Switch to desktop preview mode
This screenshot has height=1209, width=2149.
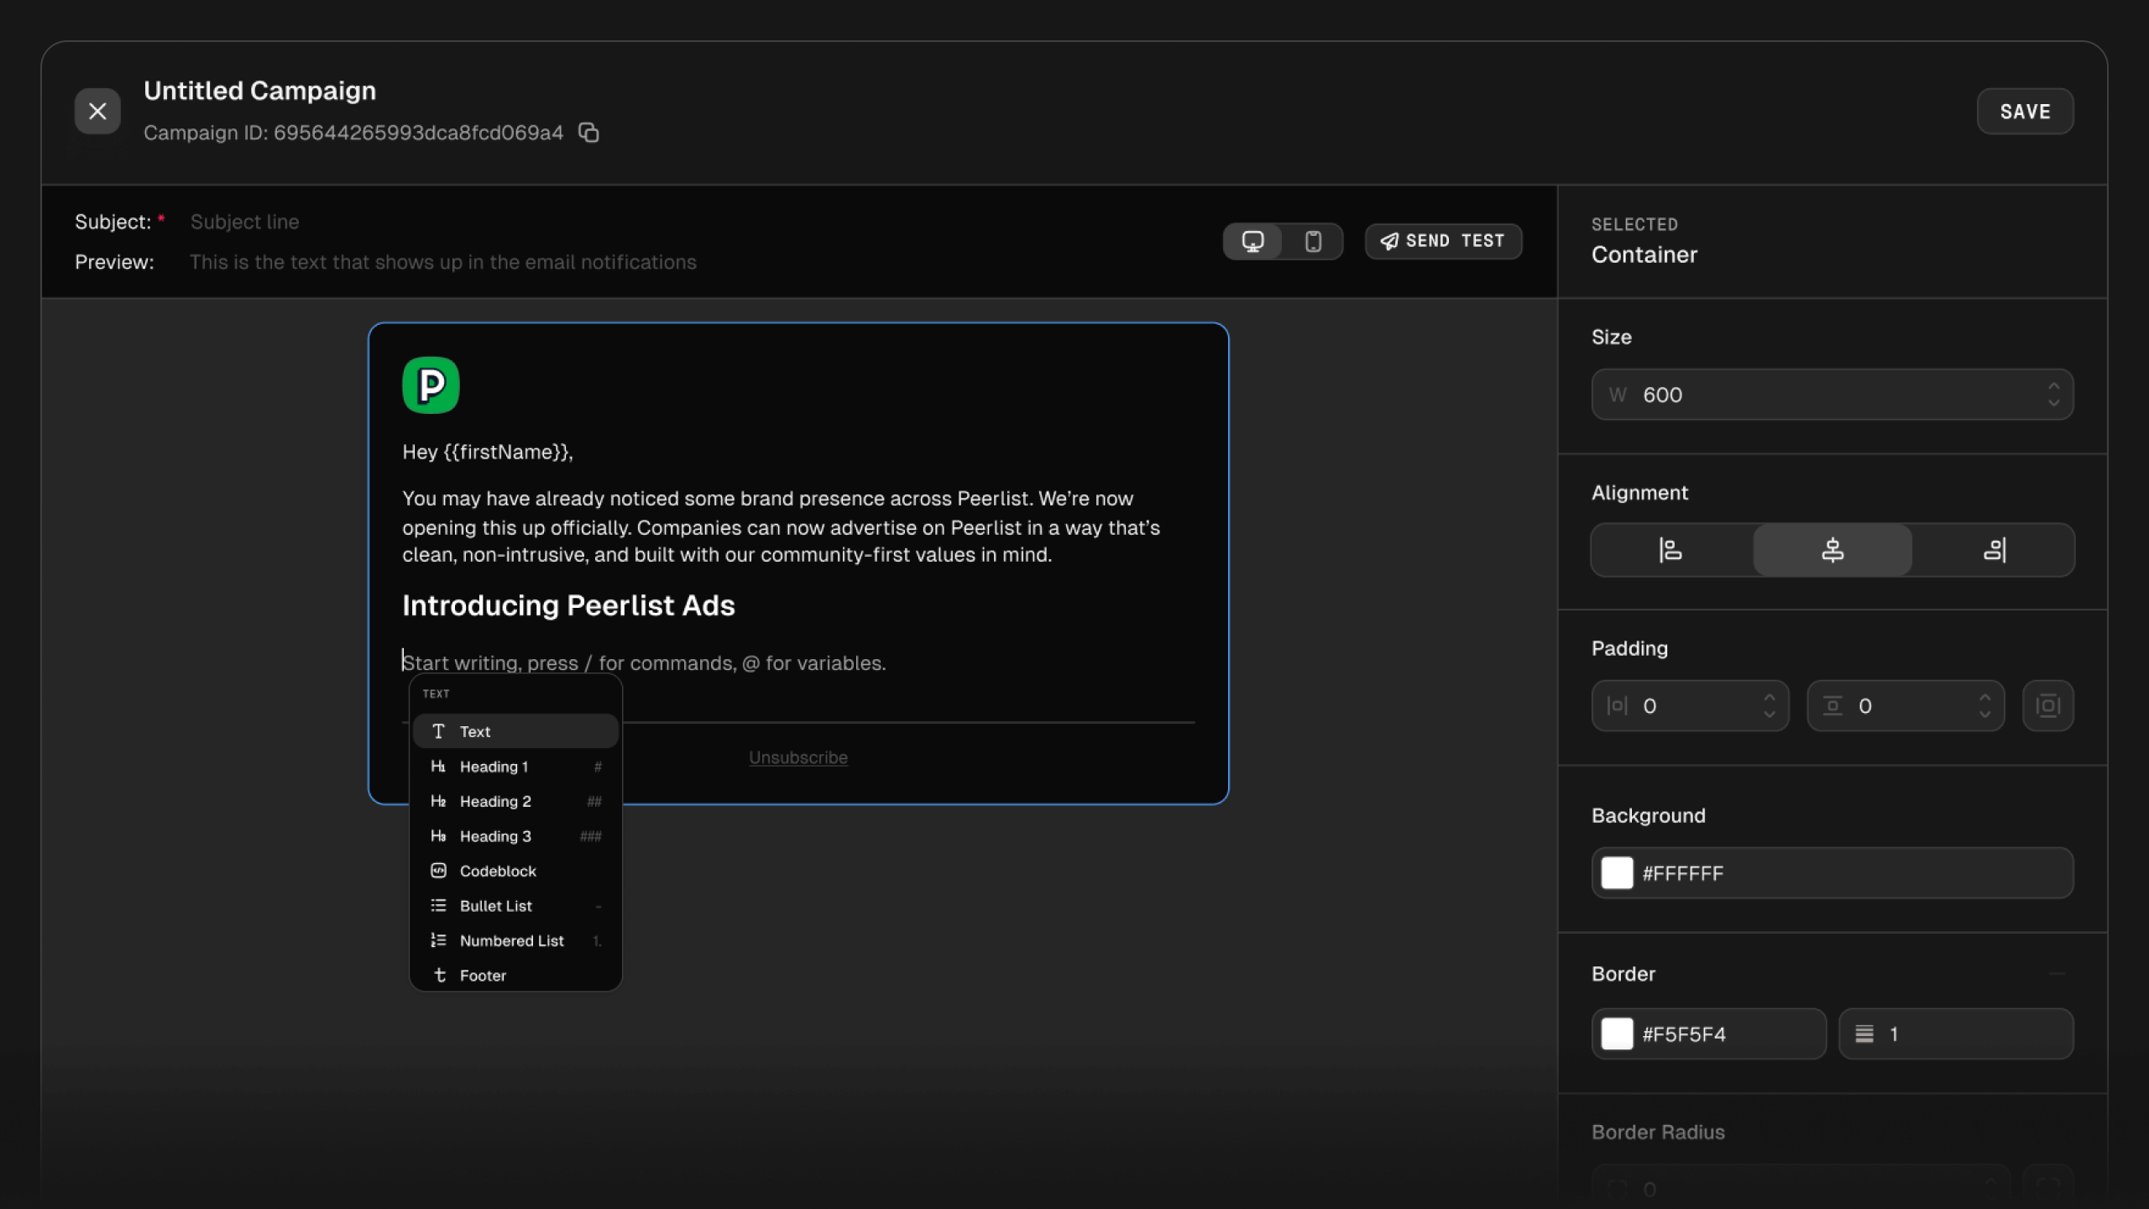click(1252, 242)
